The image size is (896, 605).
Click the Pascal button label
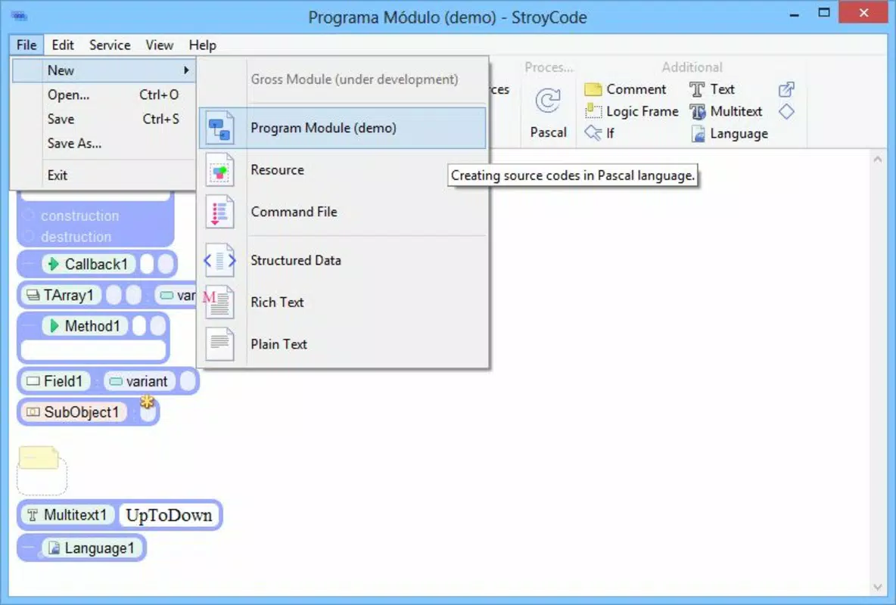click(548, 132)
